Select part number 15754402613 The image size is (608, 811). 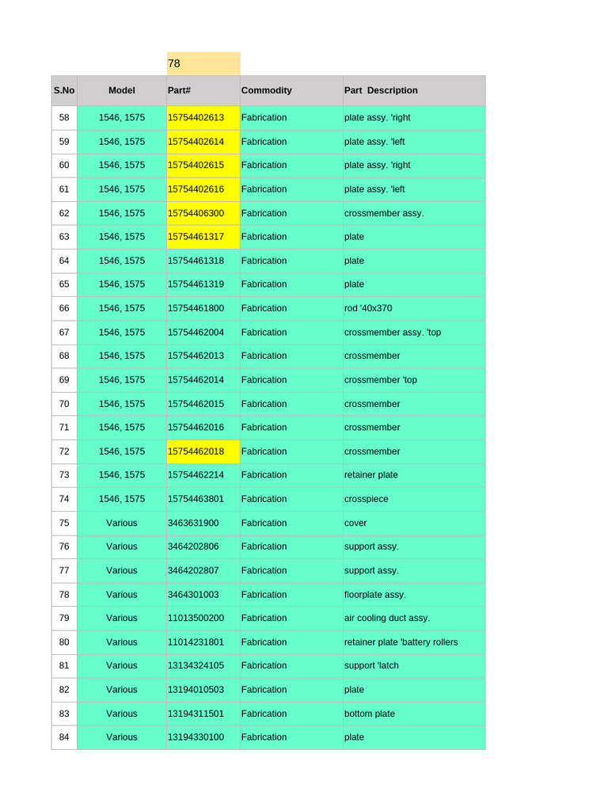point(203,118)
